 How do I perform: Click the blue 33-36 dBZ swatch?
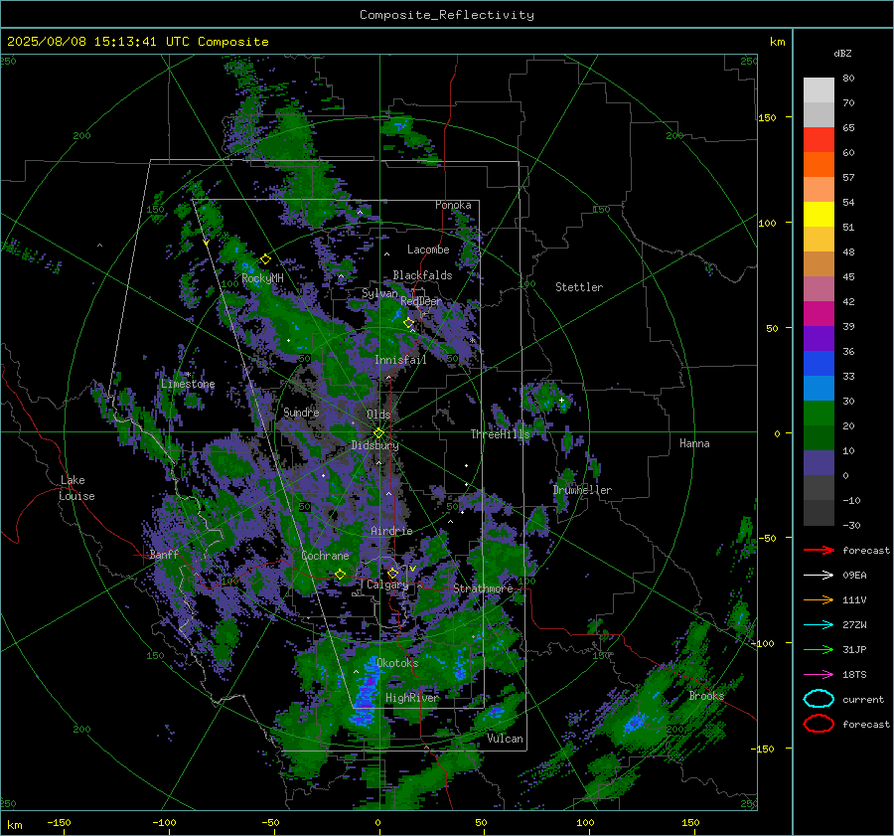click(819, 364)
